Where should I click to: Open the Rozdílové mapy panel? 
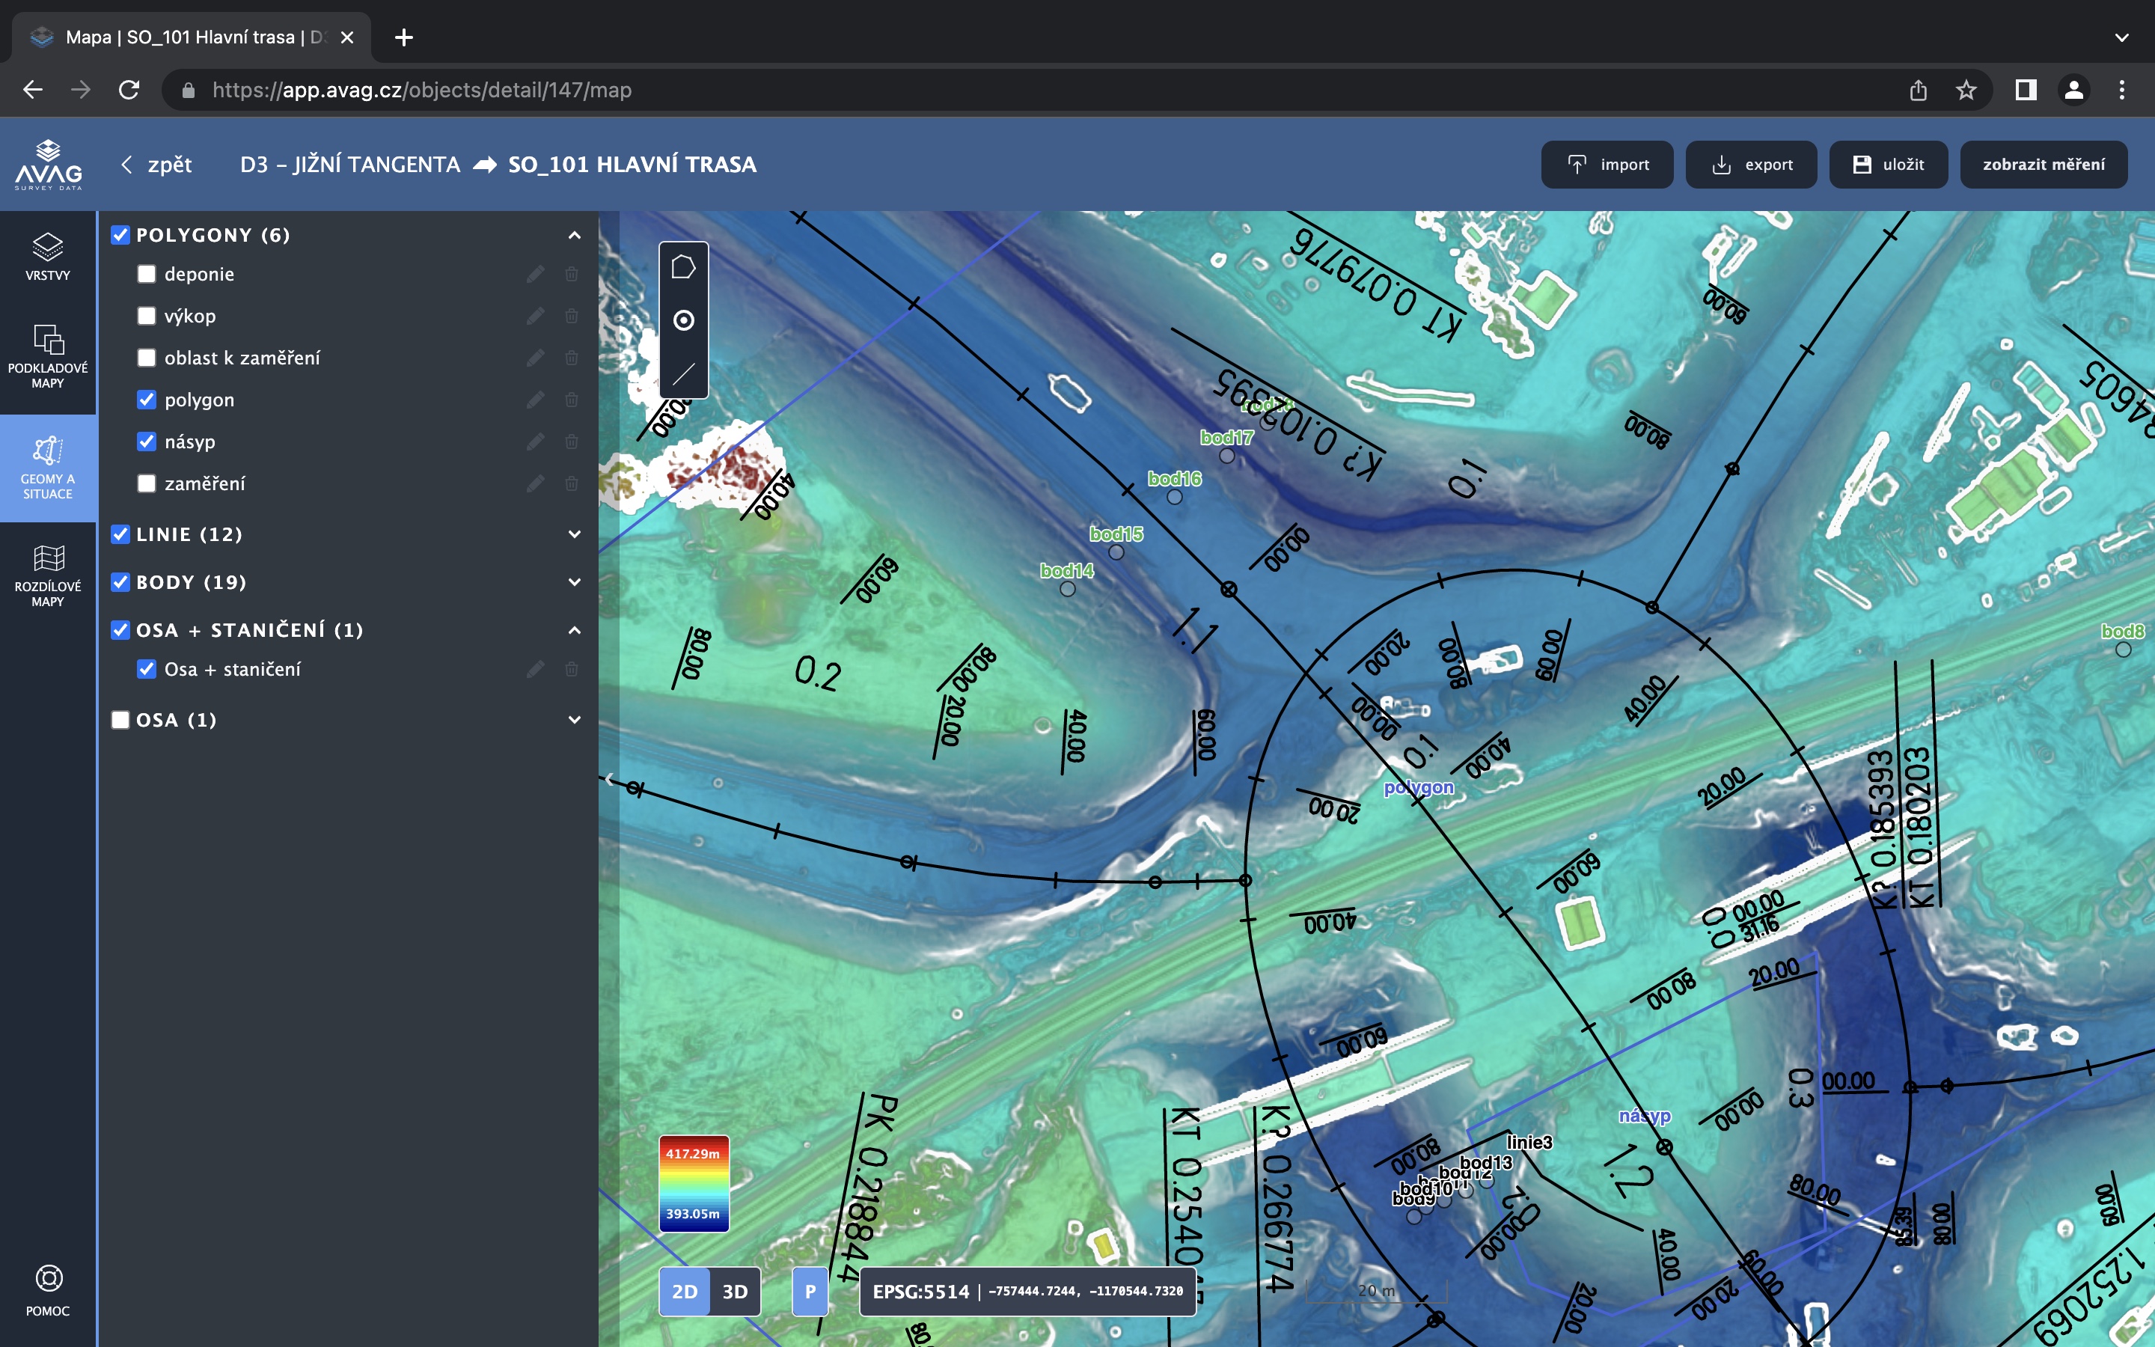pos(47,575)
